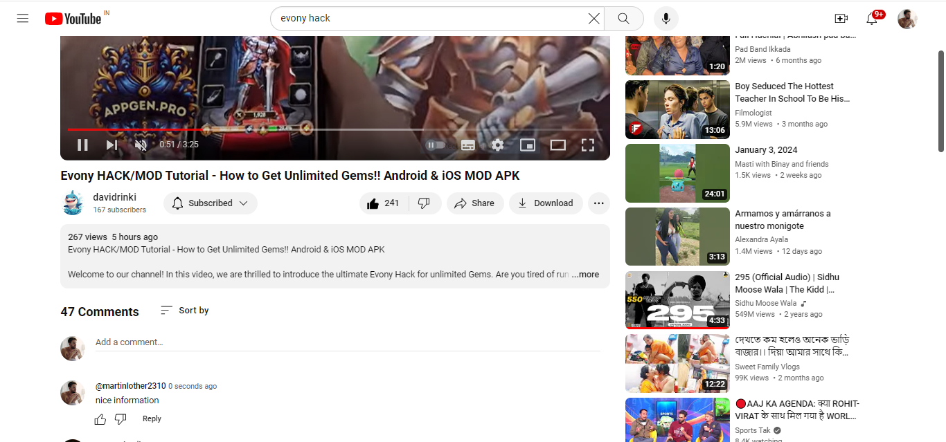Open Armamos y amárranos video thumbnail
Image resolution: width=946 pixels, height=442 pixels.
click(677, 237)
